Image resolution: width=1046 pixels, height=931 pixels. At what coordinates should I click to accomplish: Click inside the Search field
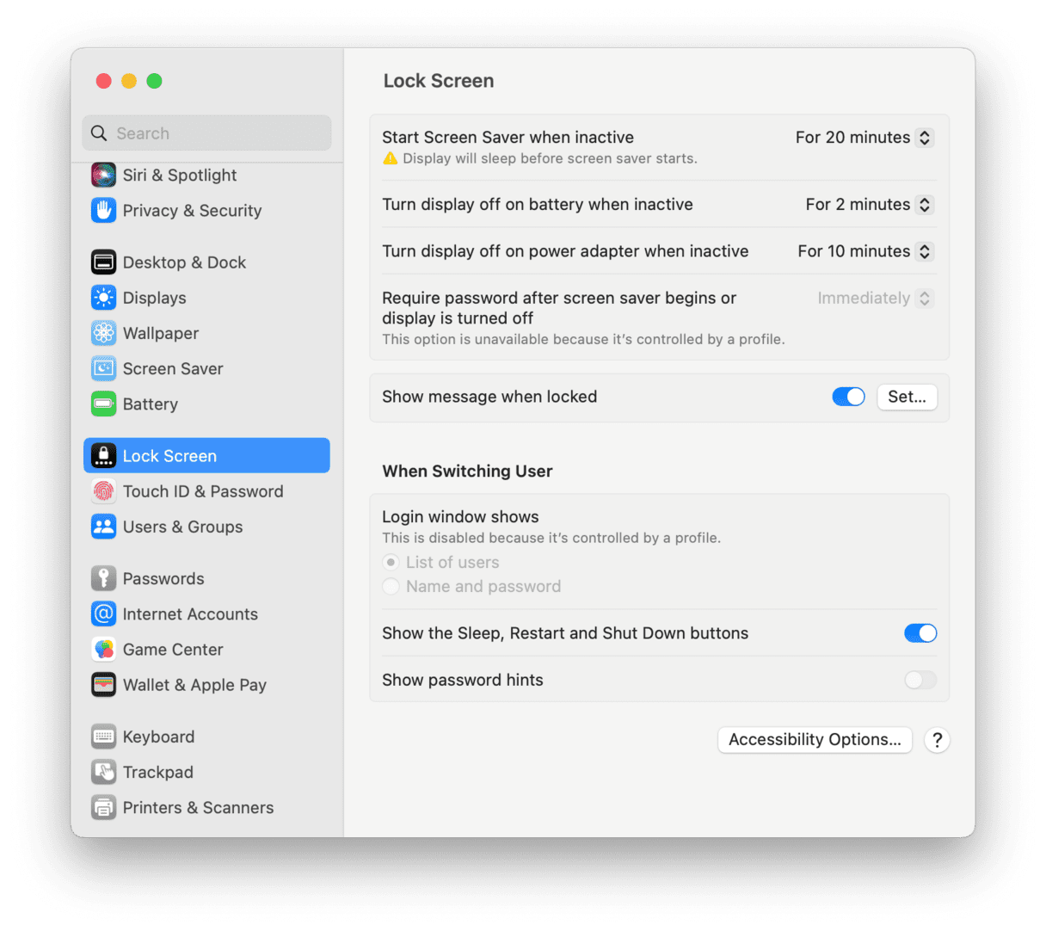(206, 133)
